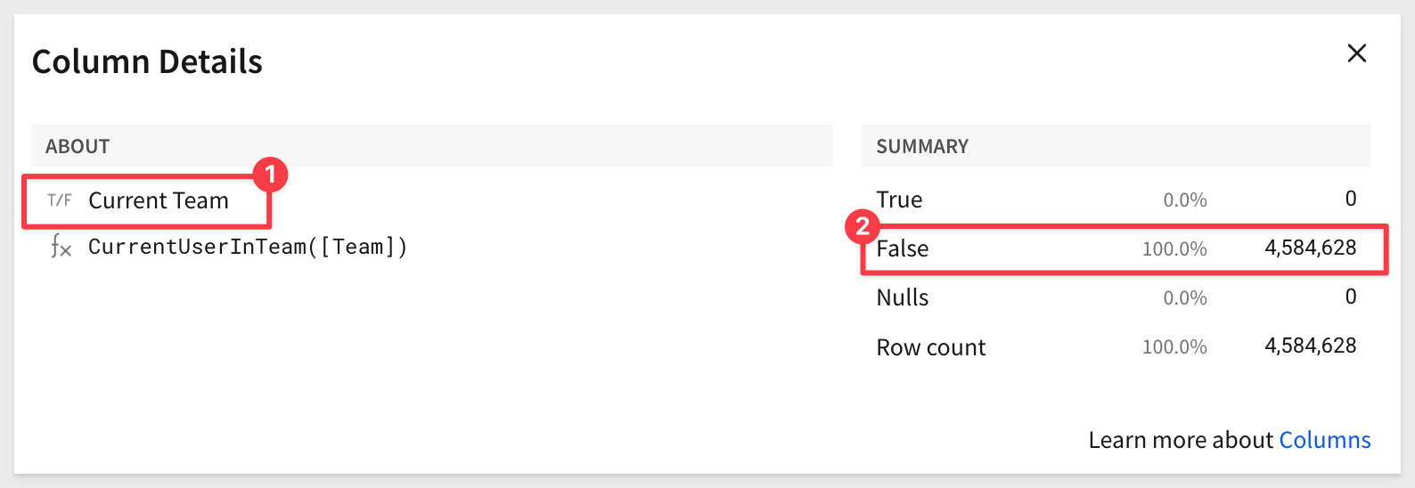
Task: Click the red annotation badge number 2
Action: pos(862,226)
